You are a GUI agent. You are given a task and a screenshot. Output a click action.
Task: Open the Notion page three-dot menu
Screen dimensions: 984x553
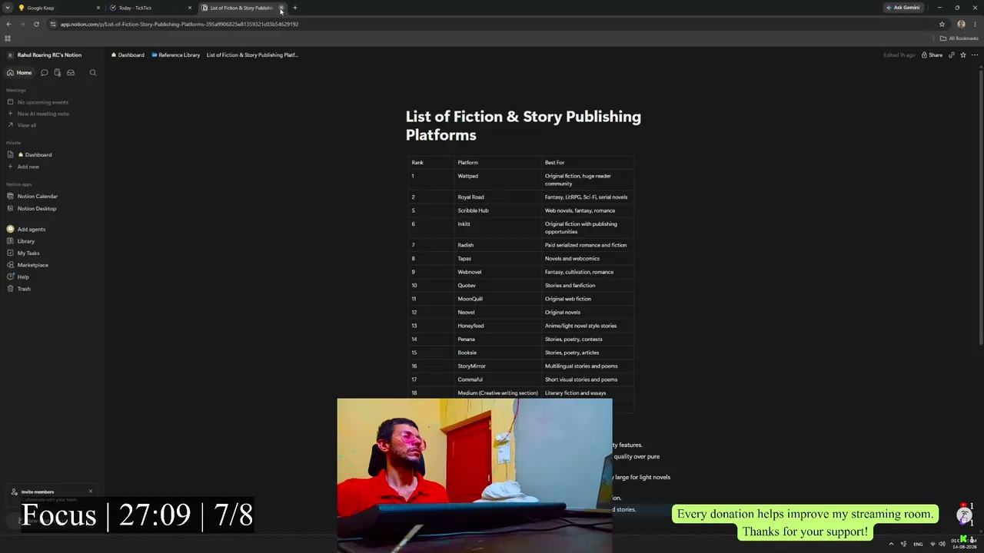coord(975,55)
